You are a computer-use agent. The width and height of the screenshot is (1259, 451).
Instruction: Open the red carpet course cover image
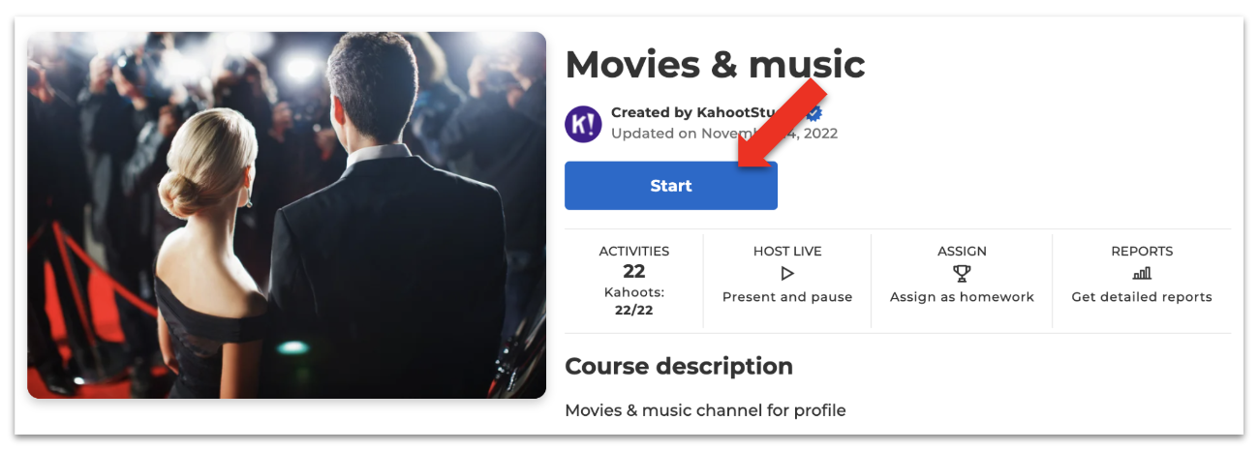287,215
